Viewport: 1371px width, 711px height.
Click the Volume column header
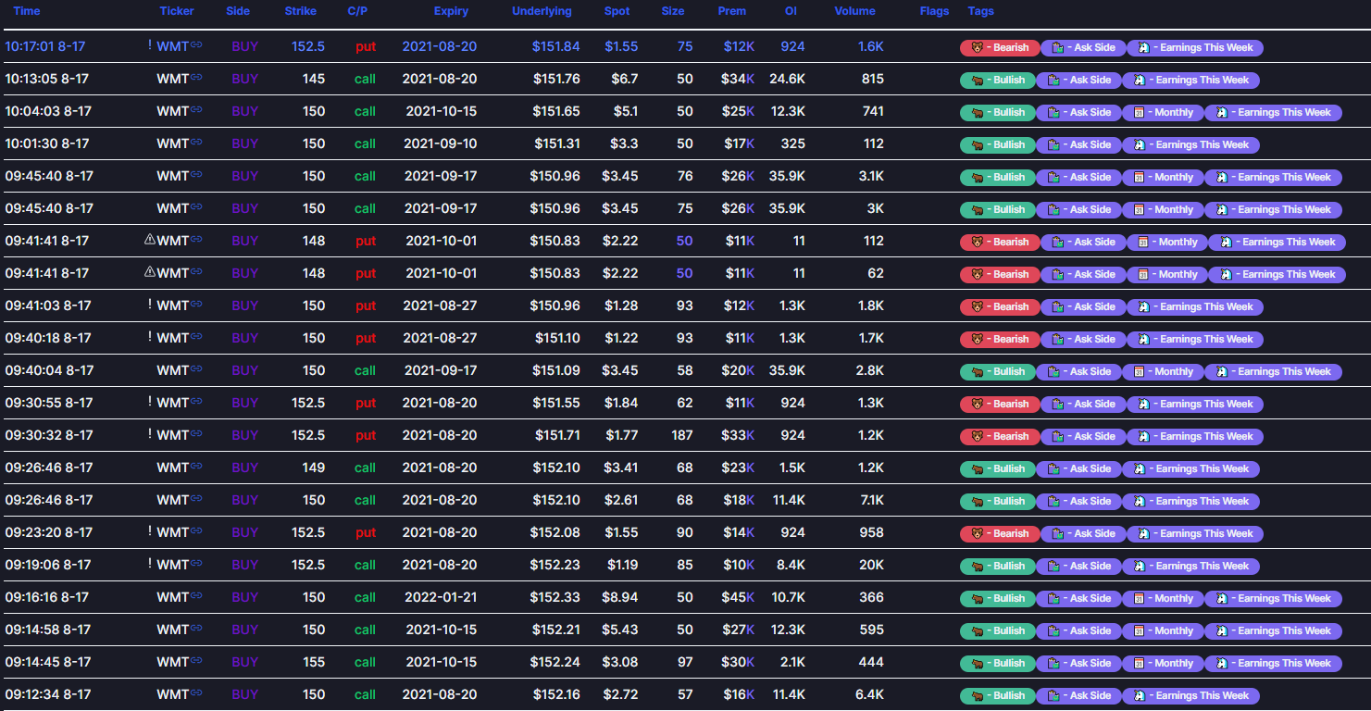854,11
